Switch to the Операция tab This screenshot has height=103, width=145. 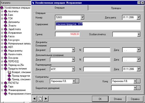coord(60,8)
